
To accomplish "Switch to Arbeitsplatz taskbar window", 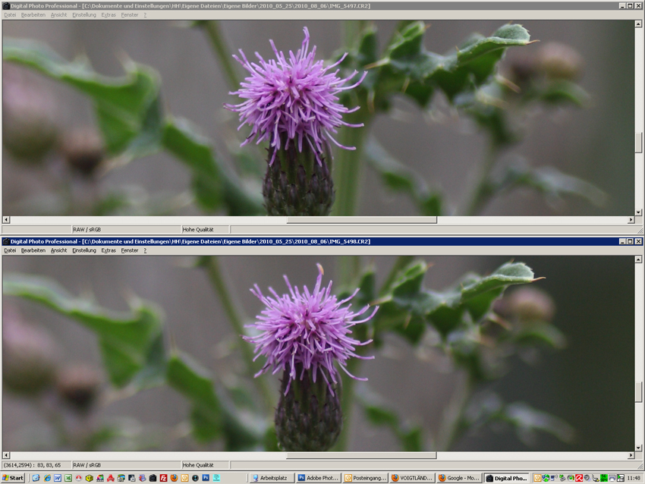I will [x=272, y=478].
